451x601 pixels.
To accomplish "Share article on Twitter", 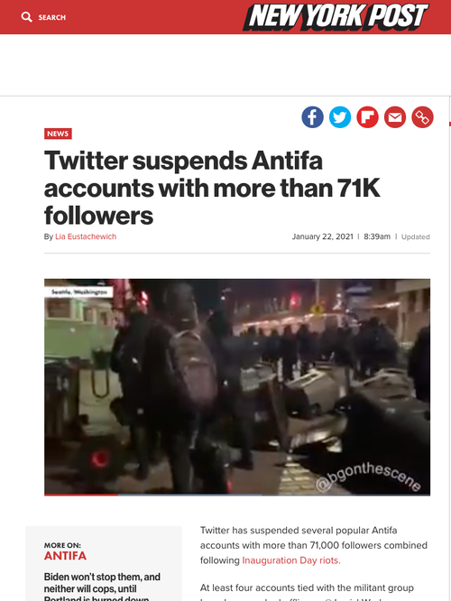I will point(340,117).
